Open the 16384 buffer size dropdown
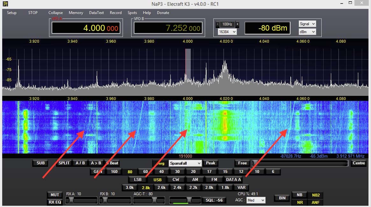The image size is (371, 207). [227, 32]
